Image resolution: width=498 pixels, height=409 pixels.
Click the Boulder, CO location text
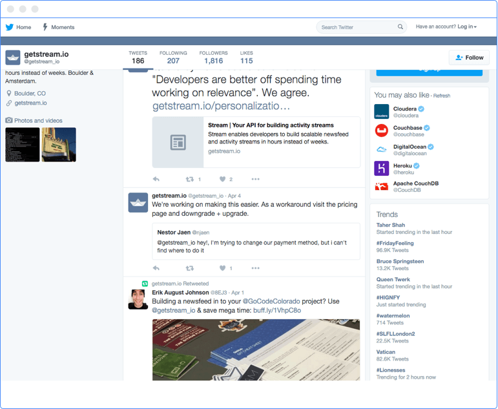click(x=30, y=94)
